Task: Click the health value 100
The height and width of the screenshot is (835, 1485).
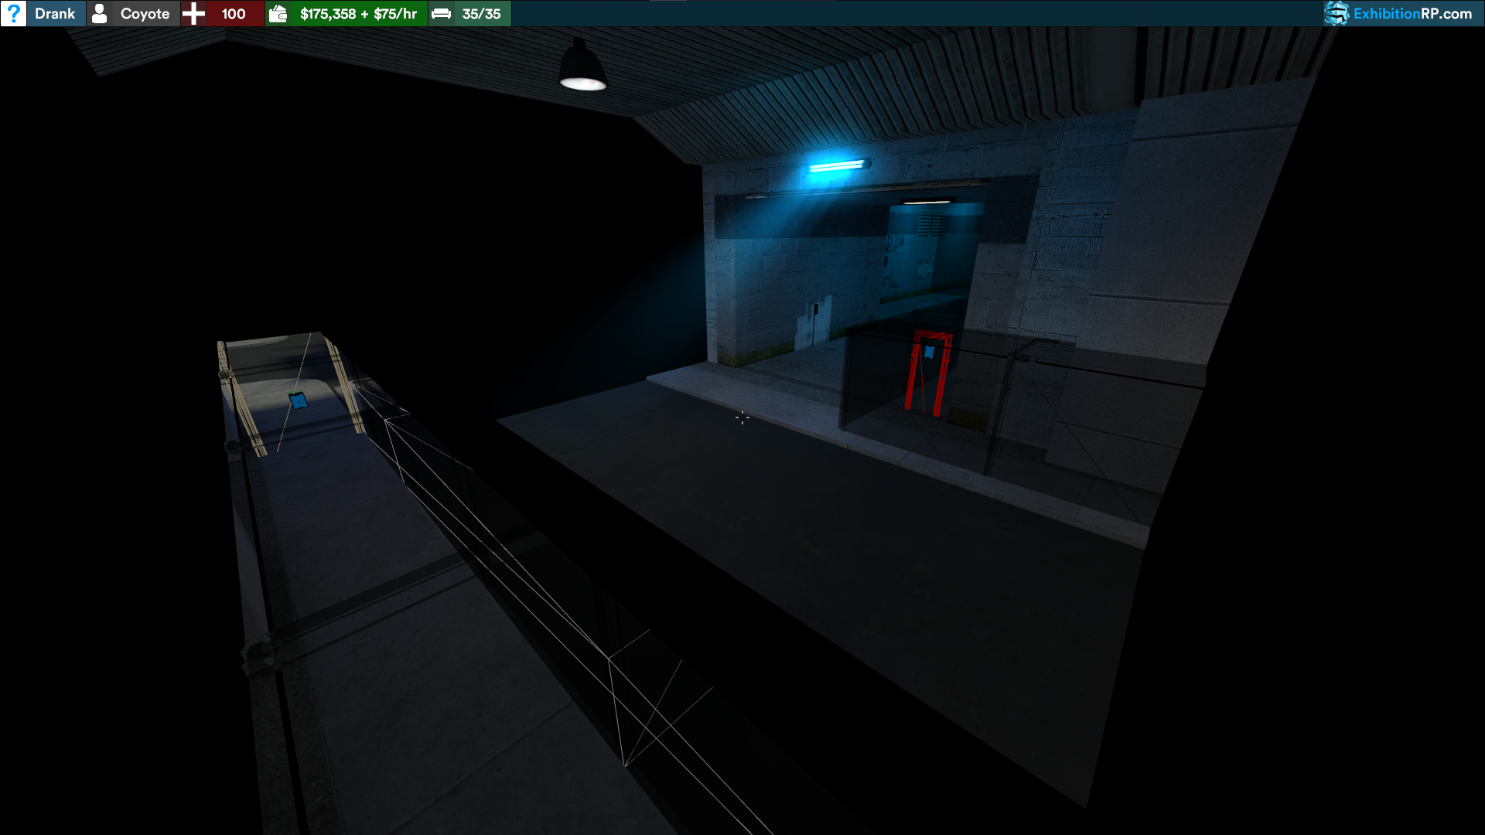Action: pos(234,14)
